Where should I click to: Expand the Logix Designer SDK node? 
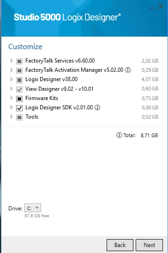(12, 108)
